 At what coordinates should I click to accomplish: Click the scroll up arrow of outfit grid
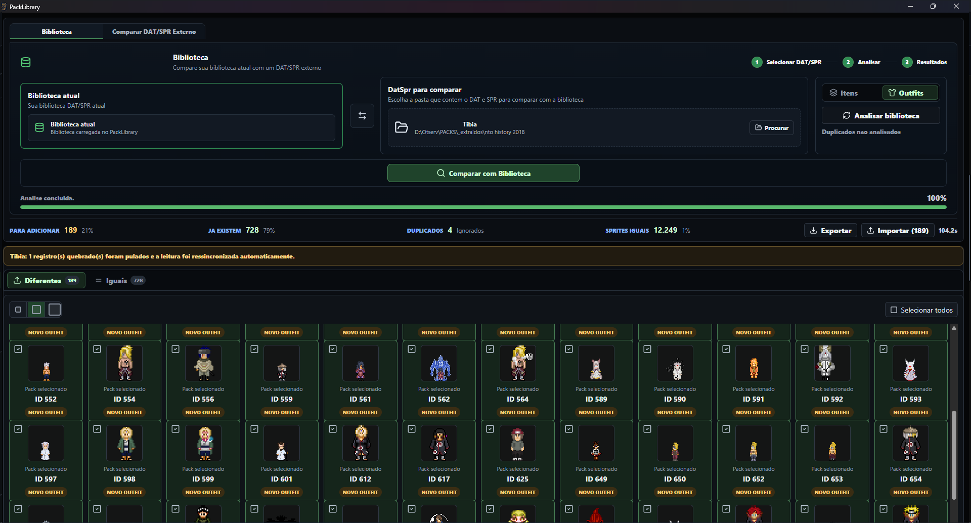tap(954, 328)
